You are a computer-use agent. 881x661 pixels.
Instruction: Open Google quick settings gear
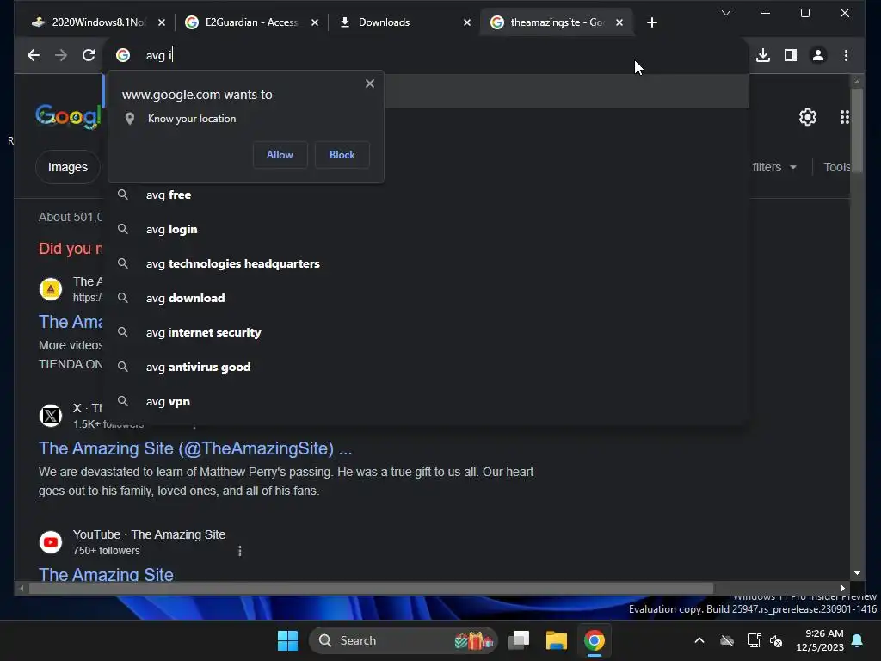[x=807, y=117]
